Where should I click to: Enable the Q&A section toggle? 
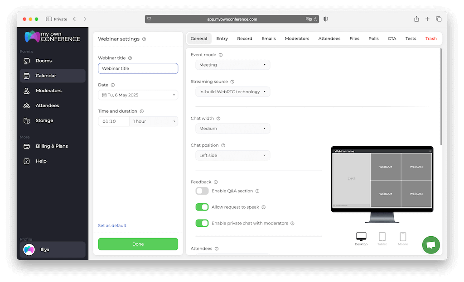coord(202,191)
